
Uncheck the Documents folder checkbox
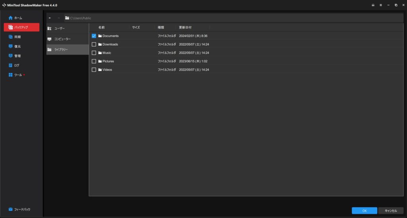click(x=94, y=36)
